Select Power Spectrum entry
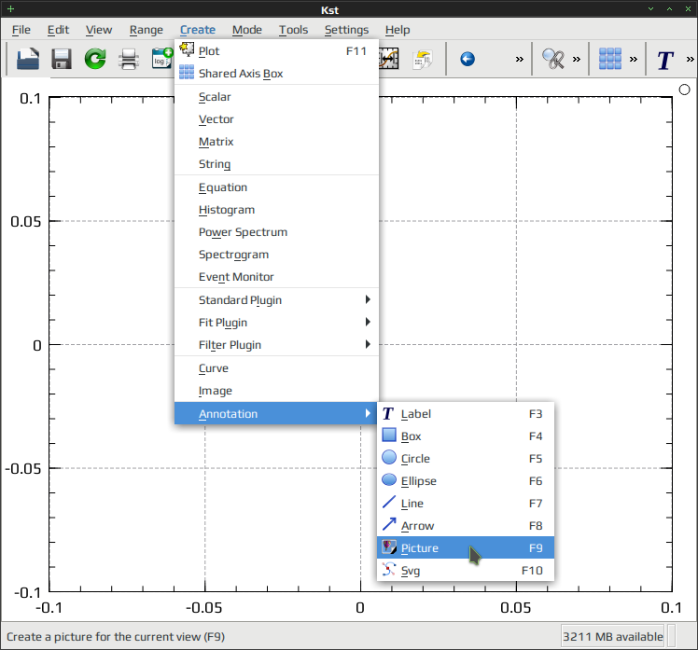Screen dimensions: 698x650 pos(276,232)
